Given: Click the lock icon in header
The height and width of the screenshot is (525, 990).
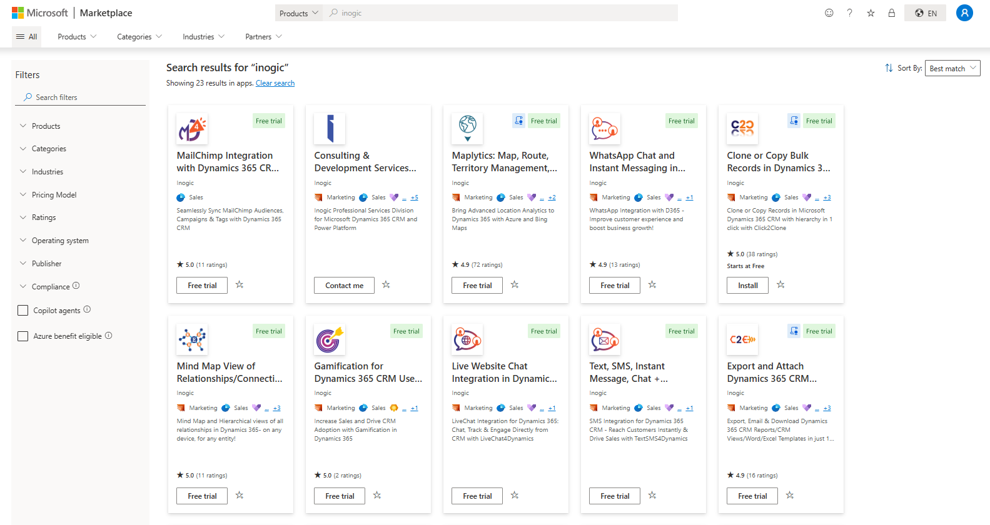Looking at the screenshot, I should [891, 13].
